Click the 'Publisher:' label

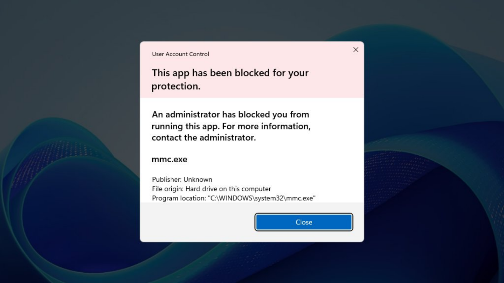[x=167, y=180]
